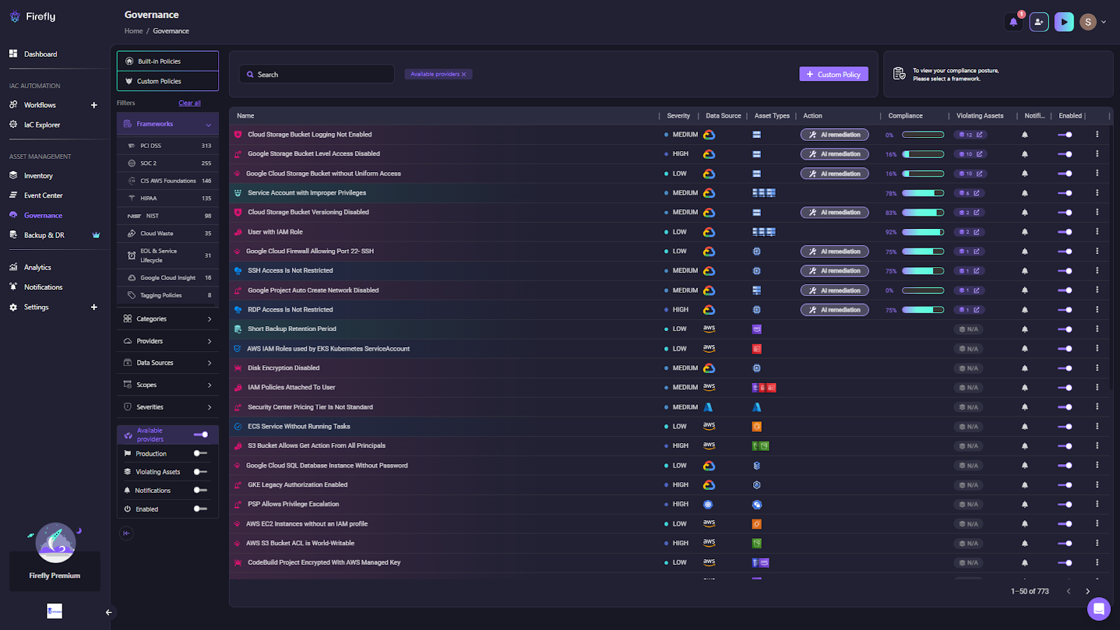The width and height of the screenshot is (1120, 630).
Task: Click compliance bar for Service Account with Improper Privileges
Action: click(x=923, y=193)
